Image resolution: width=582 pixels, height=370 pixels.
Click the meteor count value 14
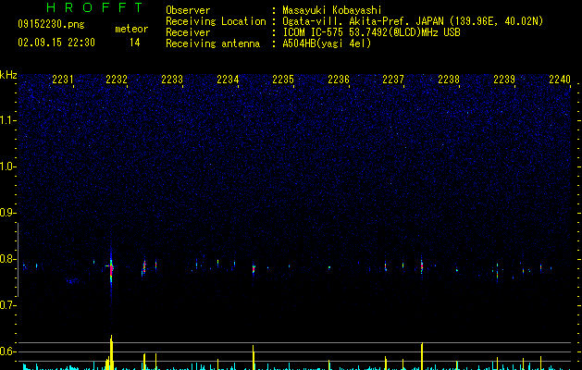pyautogui.click(x=135, y=43)
